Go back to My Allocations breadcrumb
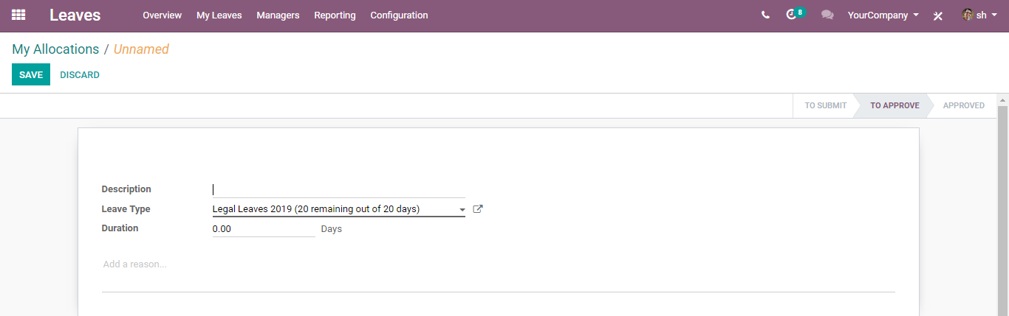The height and width of the screenshot is (316, 1009). point(55,49)
